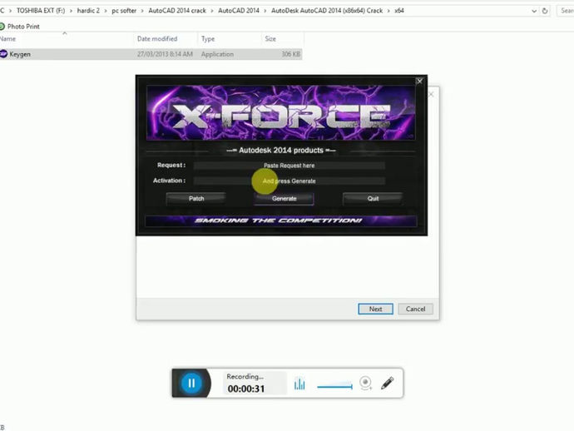The height and width of the screenshot is (431, 574).
Task: Go to TOSHIBA EXT (F:) in breadcrumb
Action: click(41, 11)
